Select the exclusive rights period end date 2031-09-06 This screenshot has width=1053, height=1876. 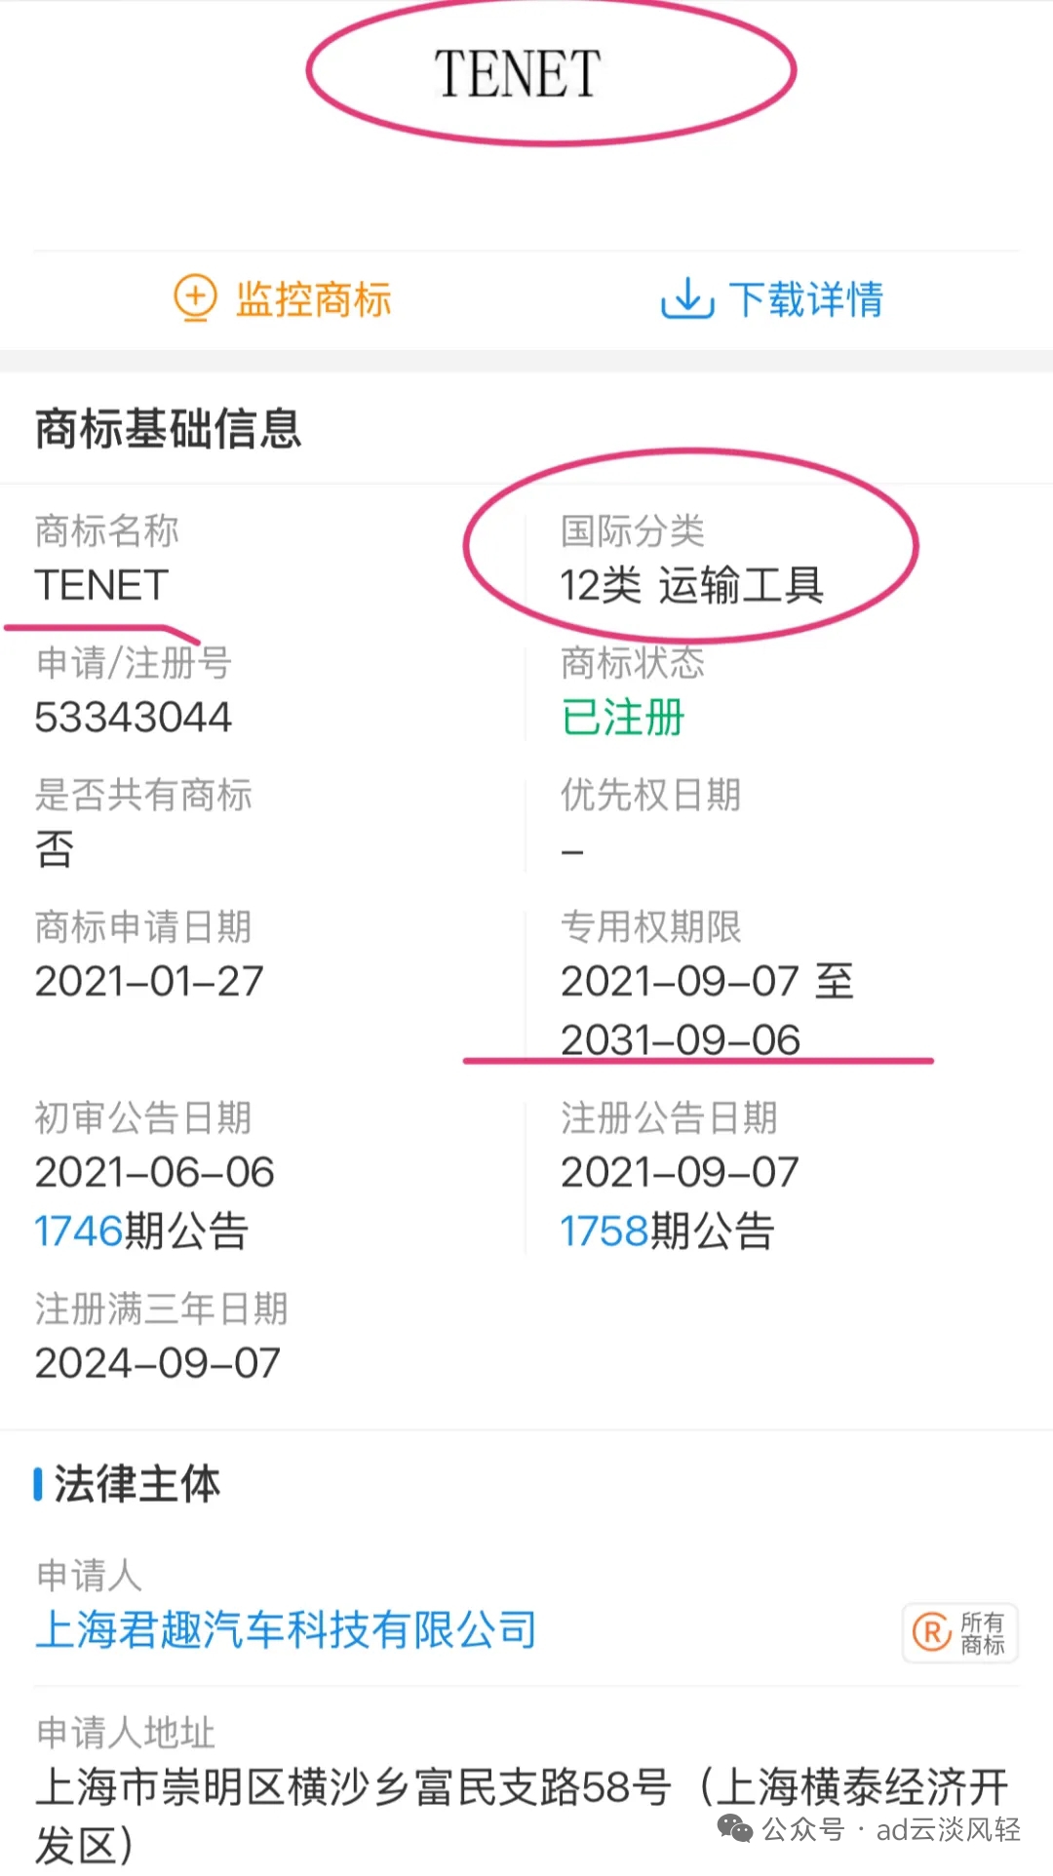click(x=681, y=1040)
